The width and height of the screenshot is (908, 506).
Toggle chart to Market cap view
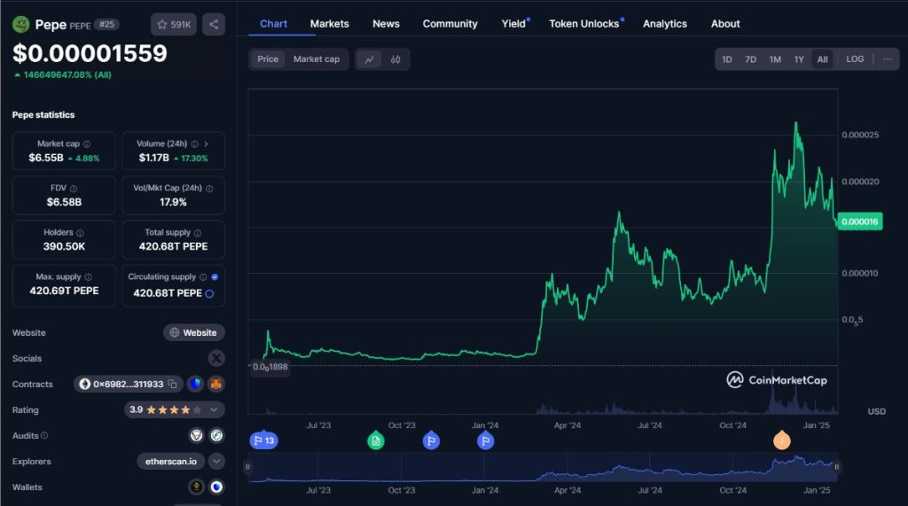(317, 59)
